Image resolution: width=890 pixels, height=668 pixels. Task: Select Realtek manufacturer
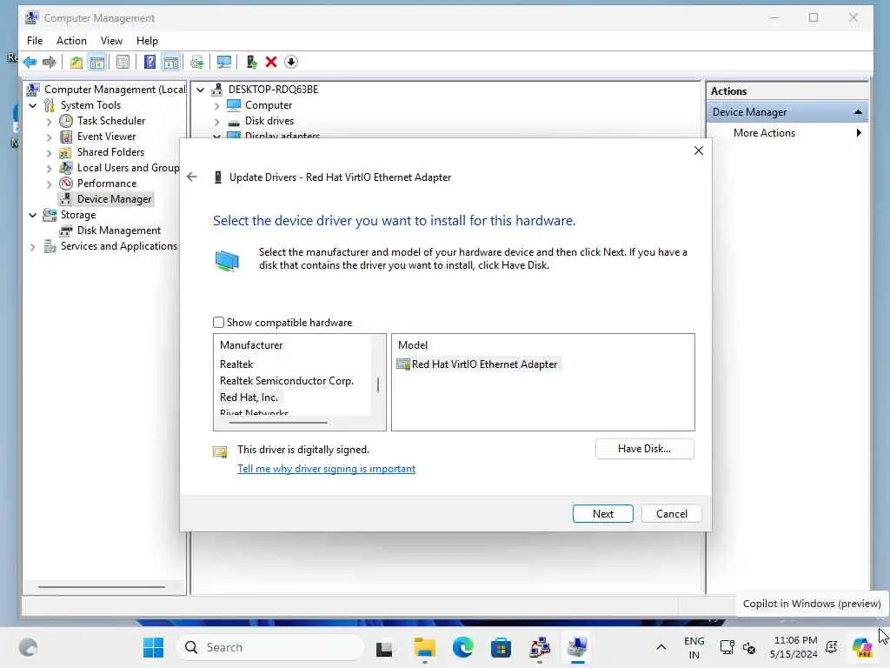236,364
